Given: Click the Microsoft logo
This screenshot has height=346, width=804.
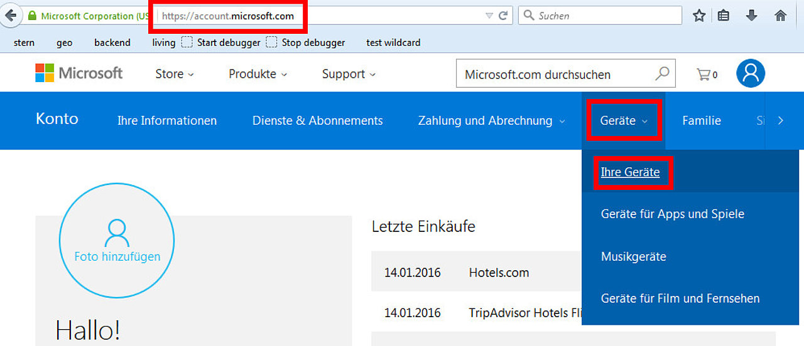Looking at the screenshot, I should 79,73.
